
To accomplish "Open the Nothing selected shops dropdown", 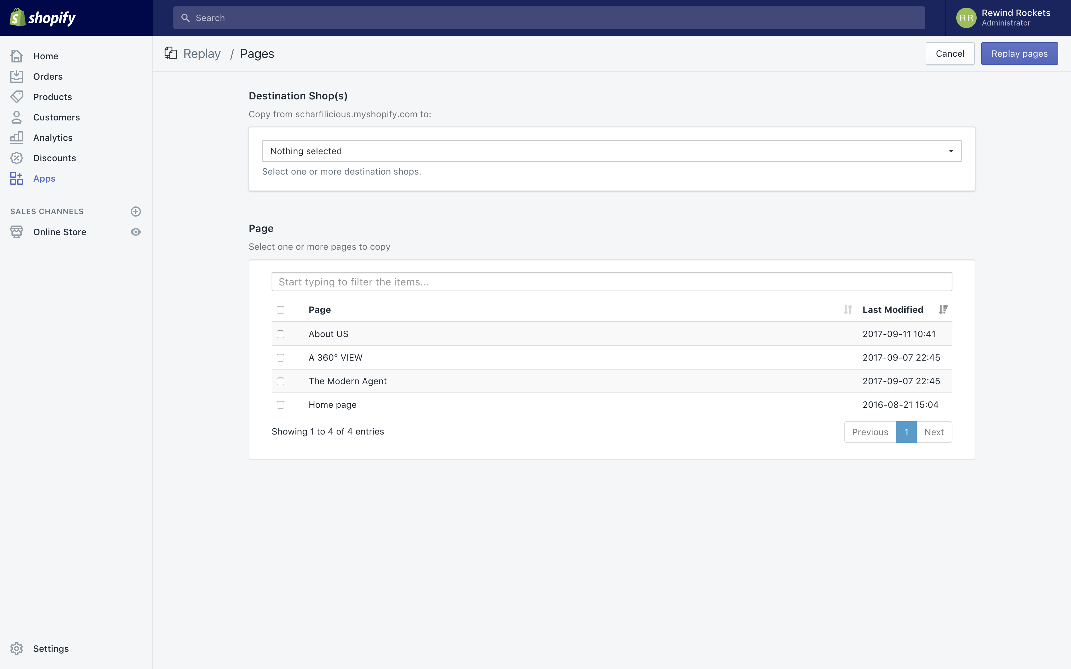I will [x=611, y=151].
